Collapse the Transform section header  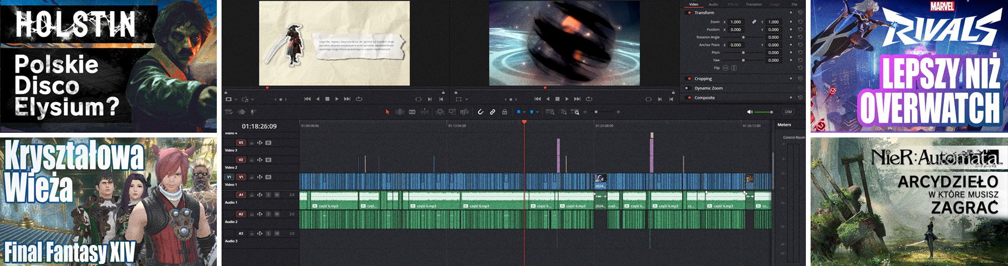tap(704, 13)
